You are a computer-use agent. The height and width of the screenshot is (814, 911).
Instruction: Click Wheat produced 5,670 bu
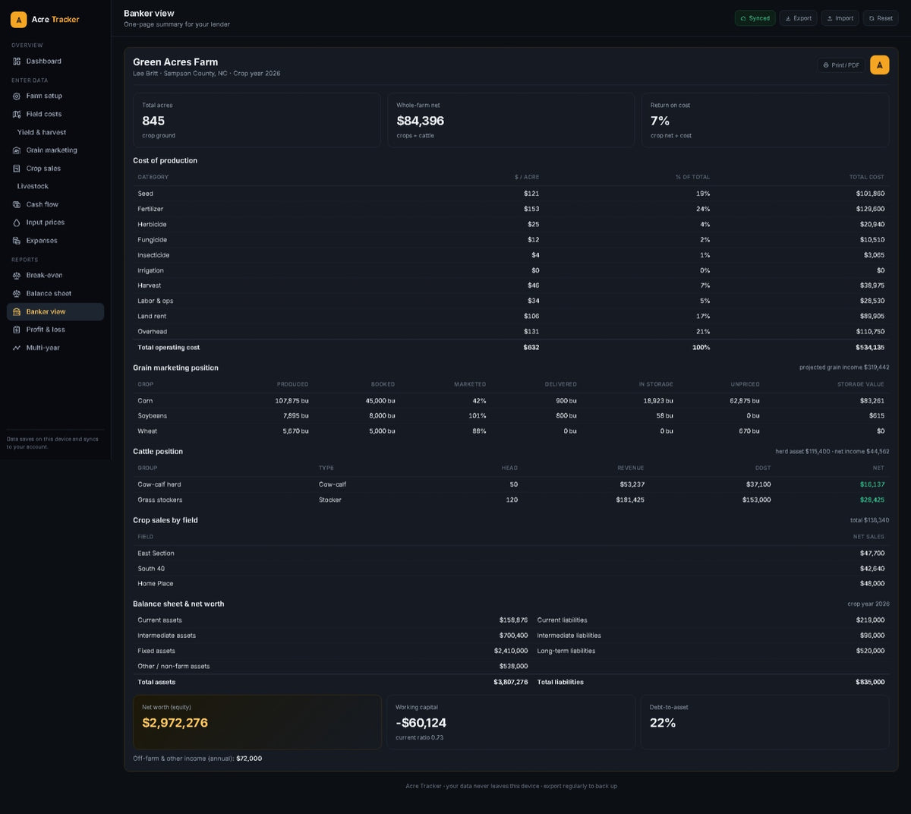(295, 431)
